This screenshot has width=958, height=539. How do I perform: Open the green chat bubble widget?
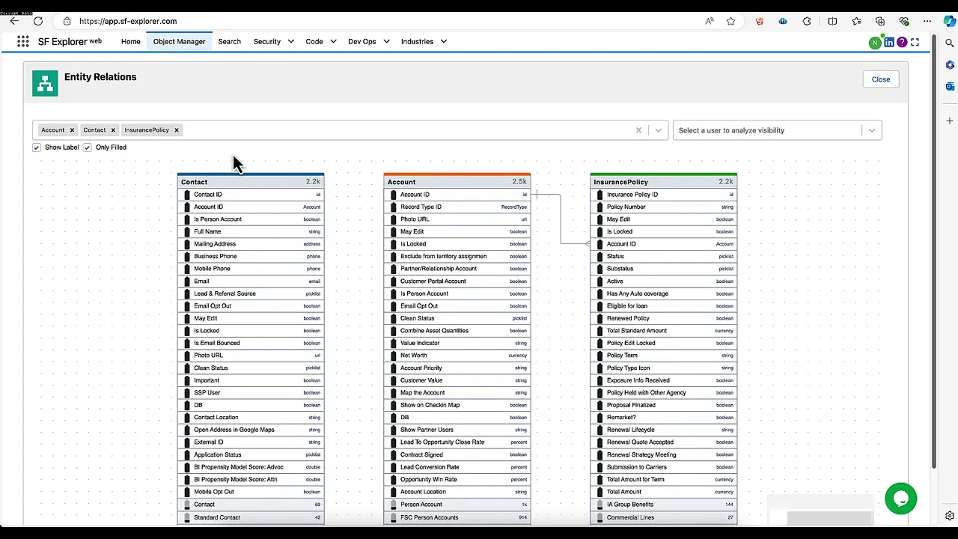click(900, 499)
